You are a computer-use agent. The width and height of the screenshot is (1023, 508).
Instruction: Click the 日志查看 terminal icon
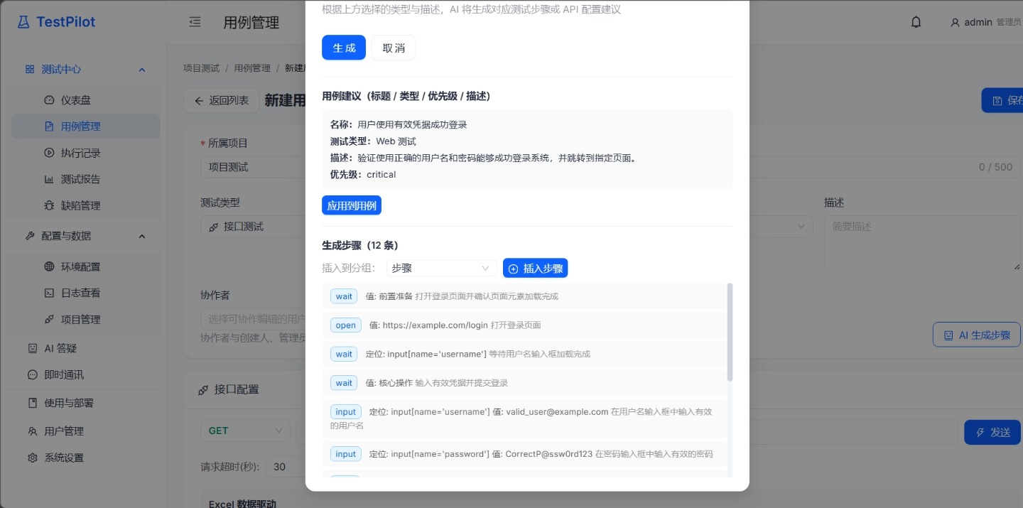pos(49,293)
